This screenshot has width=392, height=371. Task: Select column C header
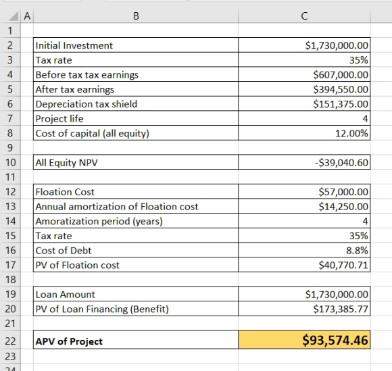[x=304, y=16]
